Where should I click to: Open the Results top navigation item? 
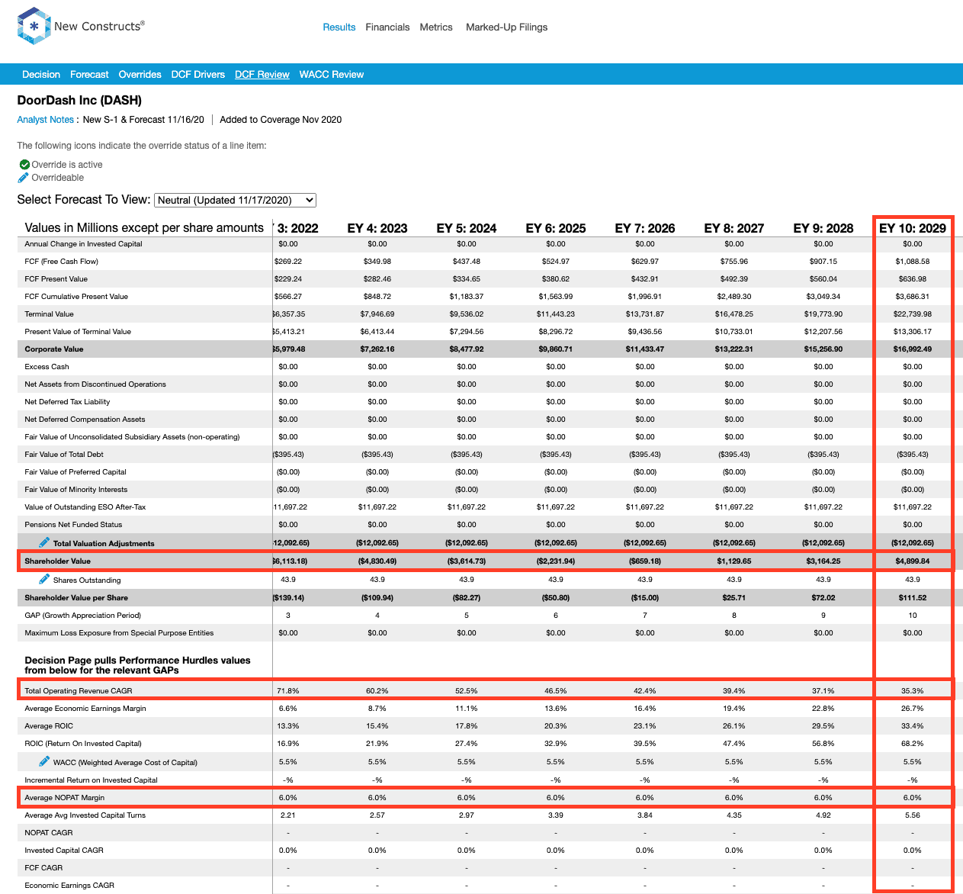[339, 27]
